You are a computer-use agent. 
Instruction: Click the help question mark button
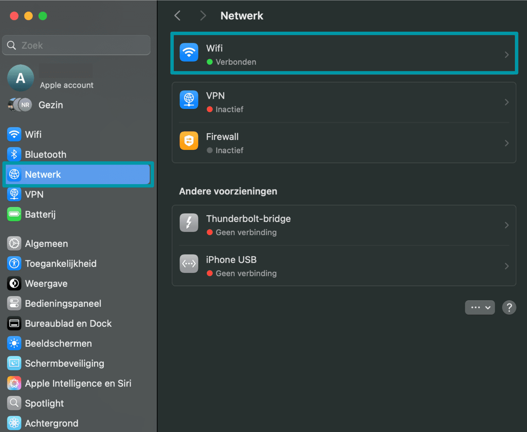coord(509,307)
